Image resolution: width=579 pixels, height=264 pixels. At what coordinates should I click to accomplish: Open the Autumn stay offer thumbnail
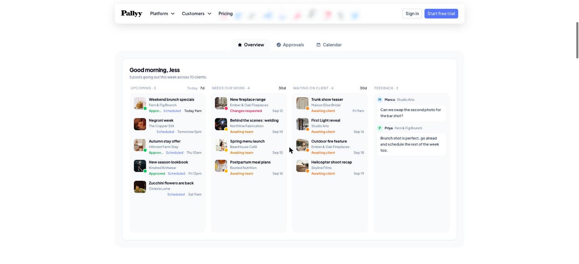140,145
